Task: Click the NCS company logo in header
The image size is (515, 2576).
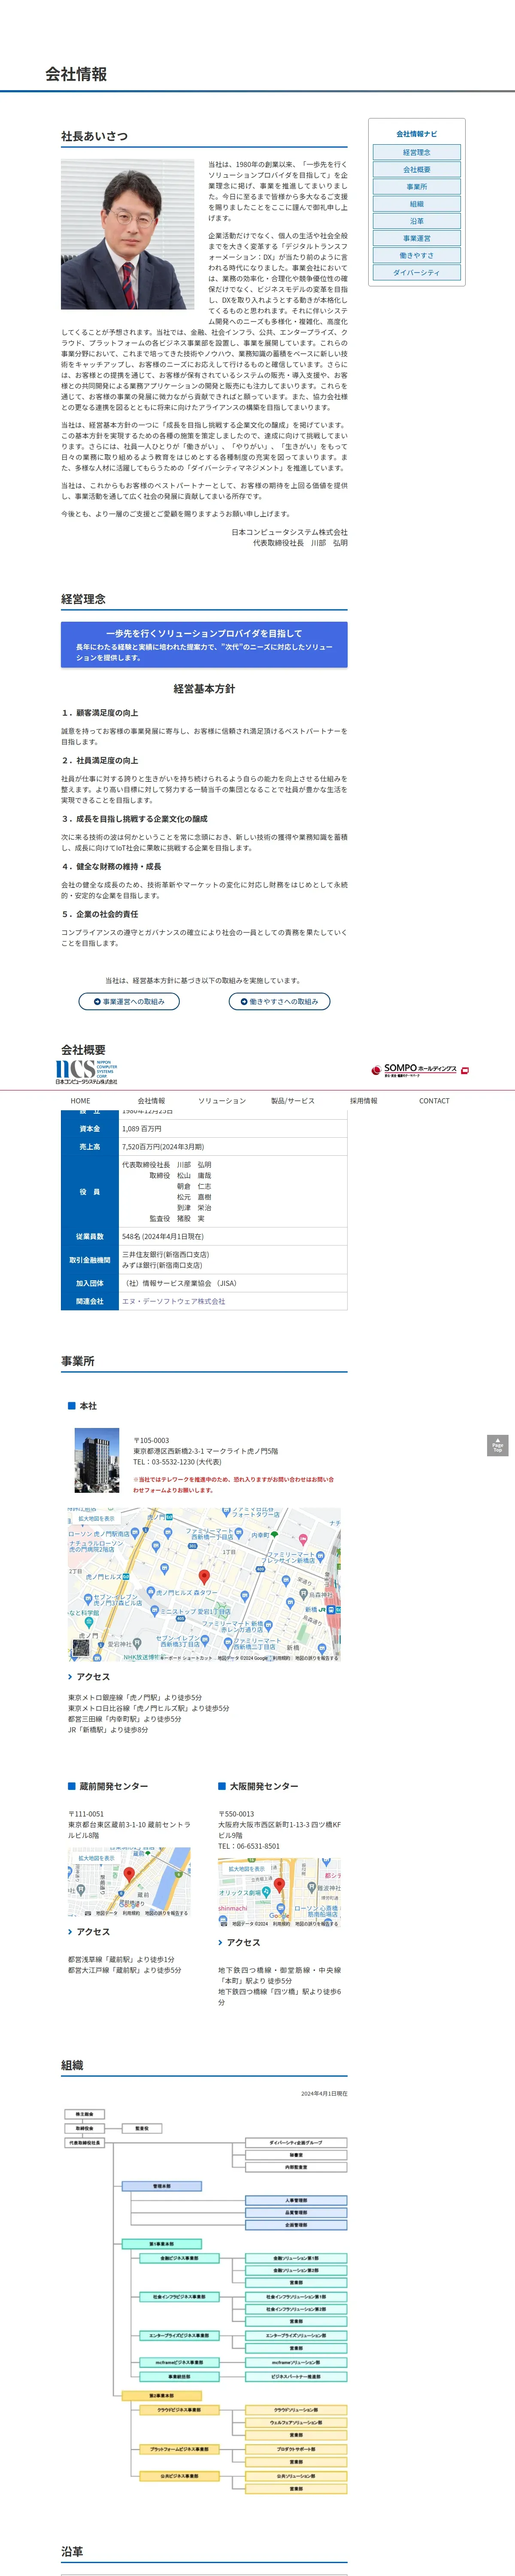Action: click(86, 1072)
